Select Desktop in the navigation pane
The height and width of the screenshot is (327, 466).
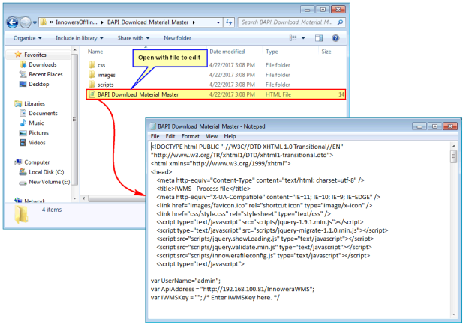[x=35, y=84]
